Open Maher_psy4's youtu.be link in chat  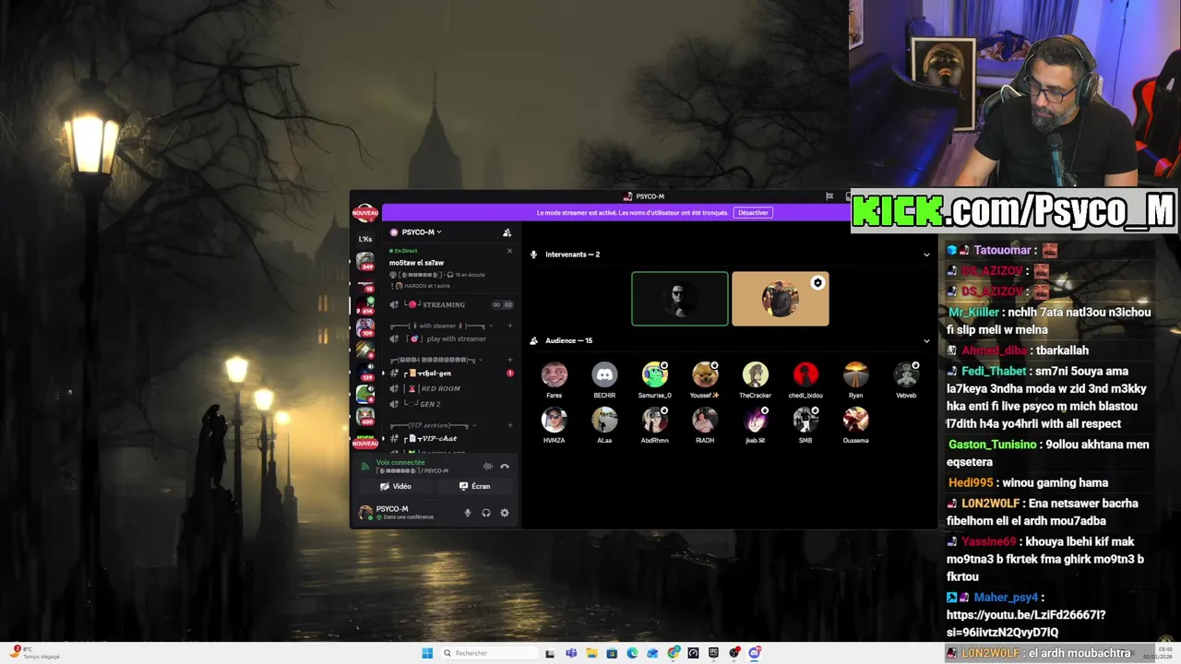coord(1025,623)
